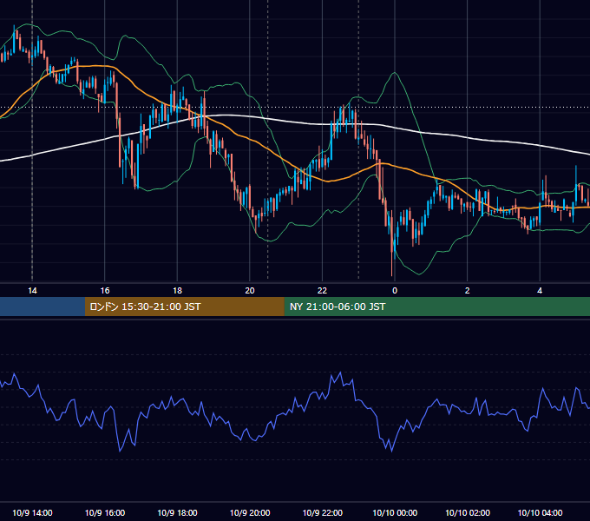Select the NY 21:00-06:00 JST session bar

[x=436, y=307]
